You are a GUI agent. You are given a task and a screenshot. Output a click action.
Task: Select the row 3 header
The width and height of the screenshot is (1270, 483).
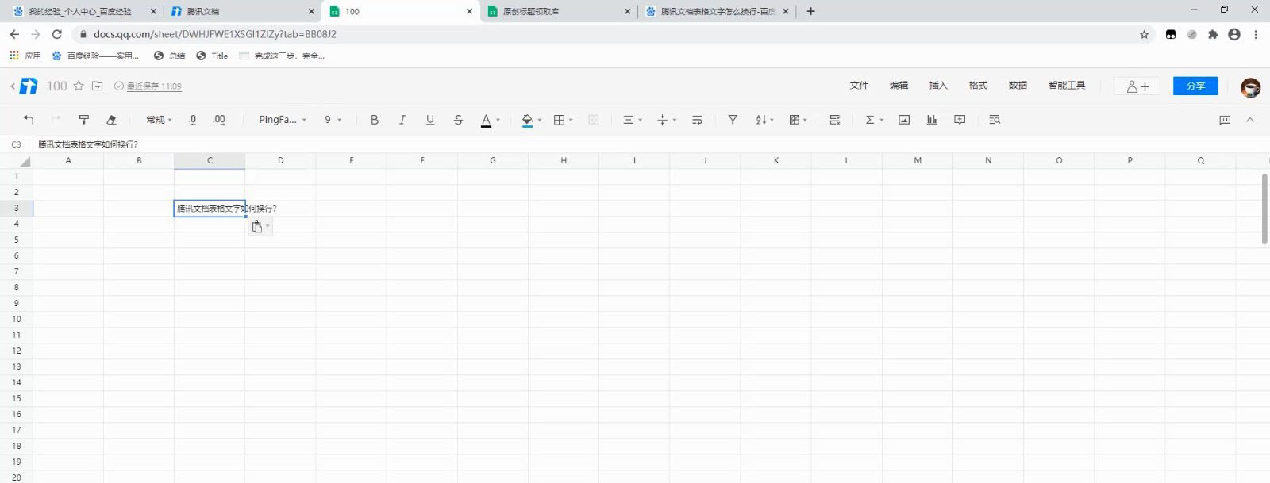point(16,208)
